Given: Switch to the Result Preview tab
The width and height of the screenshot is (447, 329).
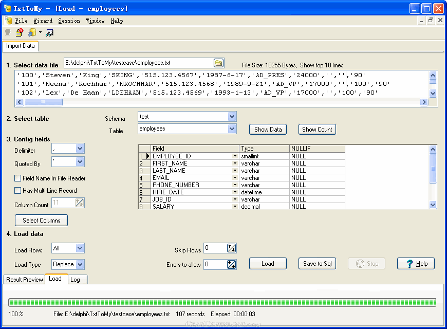Looking at the screenshot, I should pos(24,279).
